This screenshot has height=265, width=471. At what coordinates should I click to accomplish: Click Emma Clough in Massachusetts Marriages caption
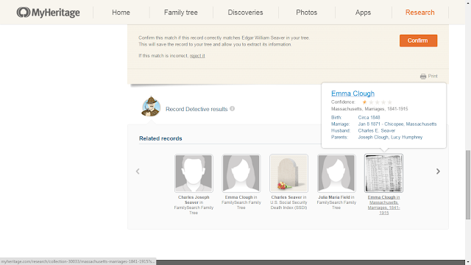coord(383,205)
